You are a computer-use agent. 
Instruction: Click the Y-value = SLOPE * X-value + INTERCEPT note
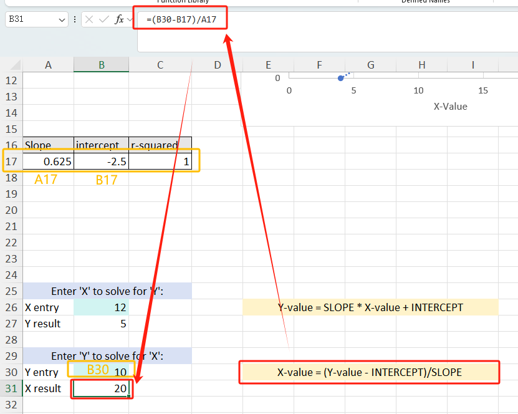coord(370,307)
